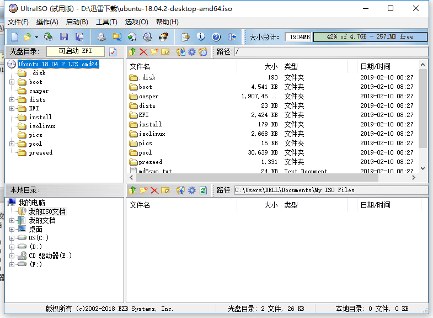Click the rightmost disc panel toolbar icon
Screen dimensions: 433x318
pos(203,52)
